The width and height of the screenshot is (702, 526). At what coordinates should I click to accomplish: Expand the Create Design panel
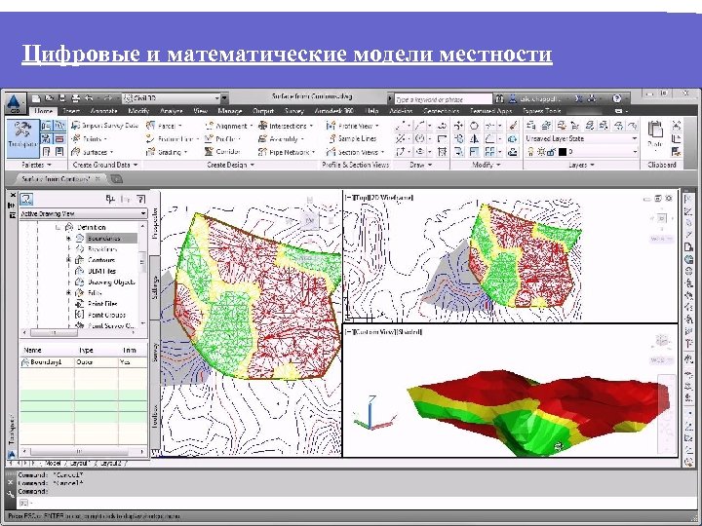pos(230,165)
